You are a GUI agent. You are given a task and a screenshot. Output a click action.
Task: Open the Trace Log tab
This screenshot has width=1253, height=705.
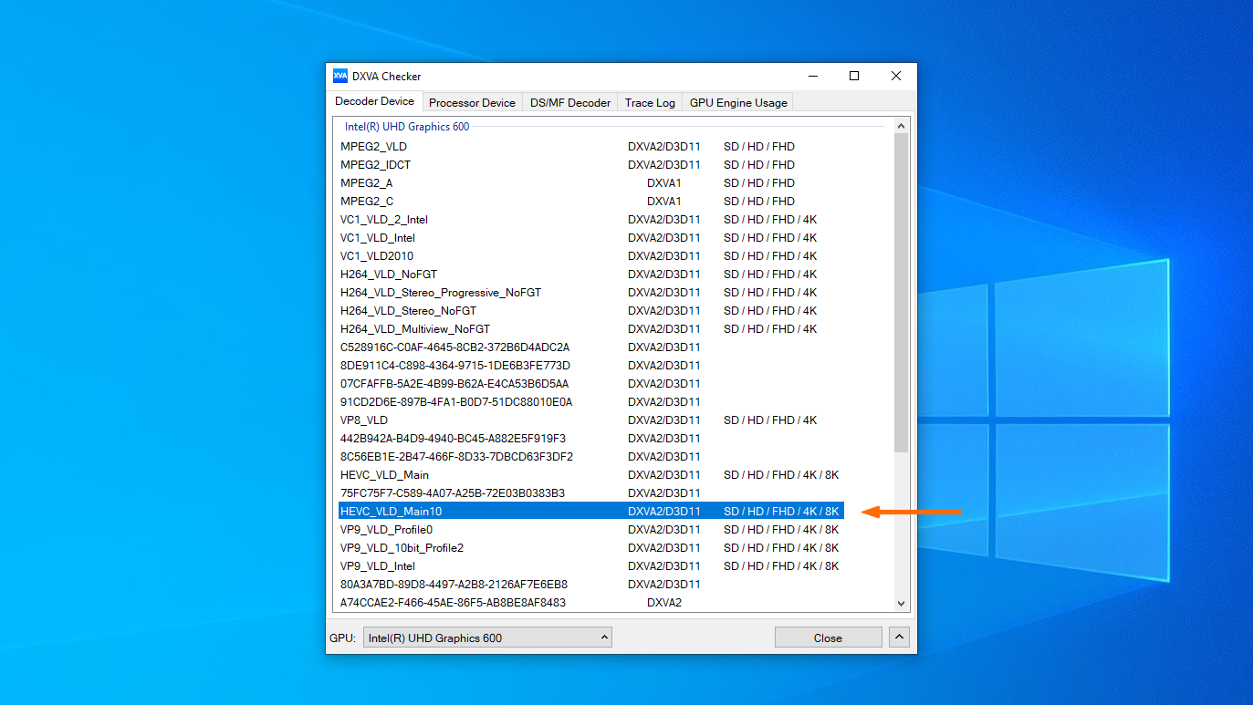(650, 103)
